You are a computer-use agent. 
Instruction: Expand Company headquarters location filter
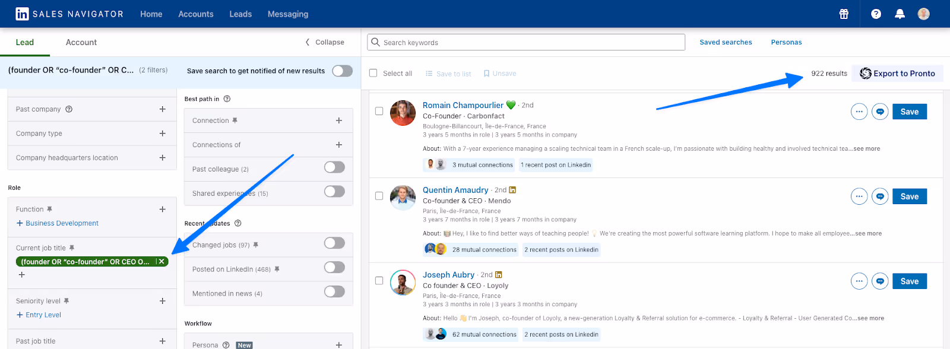coord(163,158)
